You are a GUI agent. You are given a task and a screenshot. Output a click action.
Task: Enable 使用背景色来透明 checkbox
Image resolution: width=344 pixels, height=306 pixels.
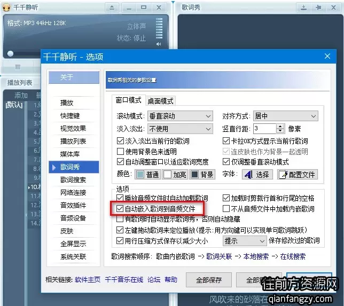120,151
